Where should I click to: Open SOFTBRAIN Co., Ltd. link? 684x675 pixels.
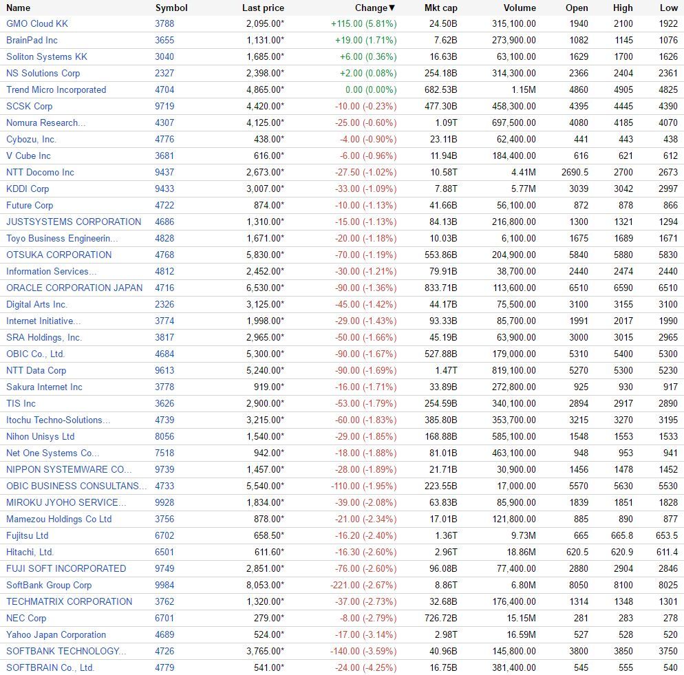click(x=50, y=668)
